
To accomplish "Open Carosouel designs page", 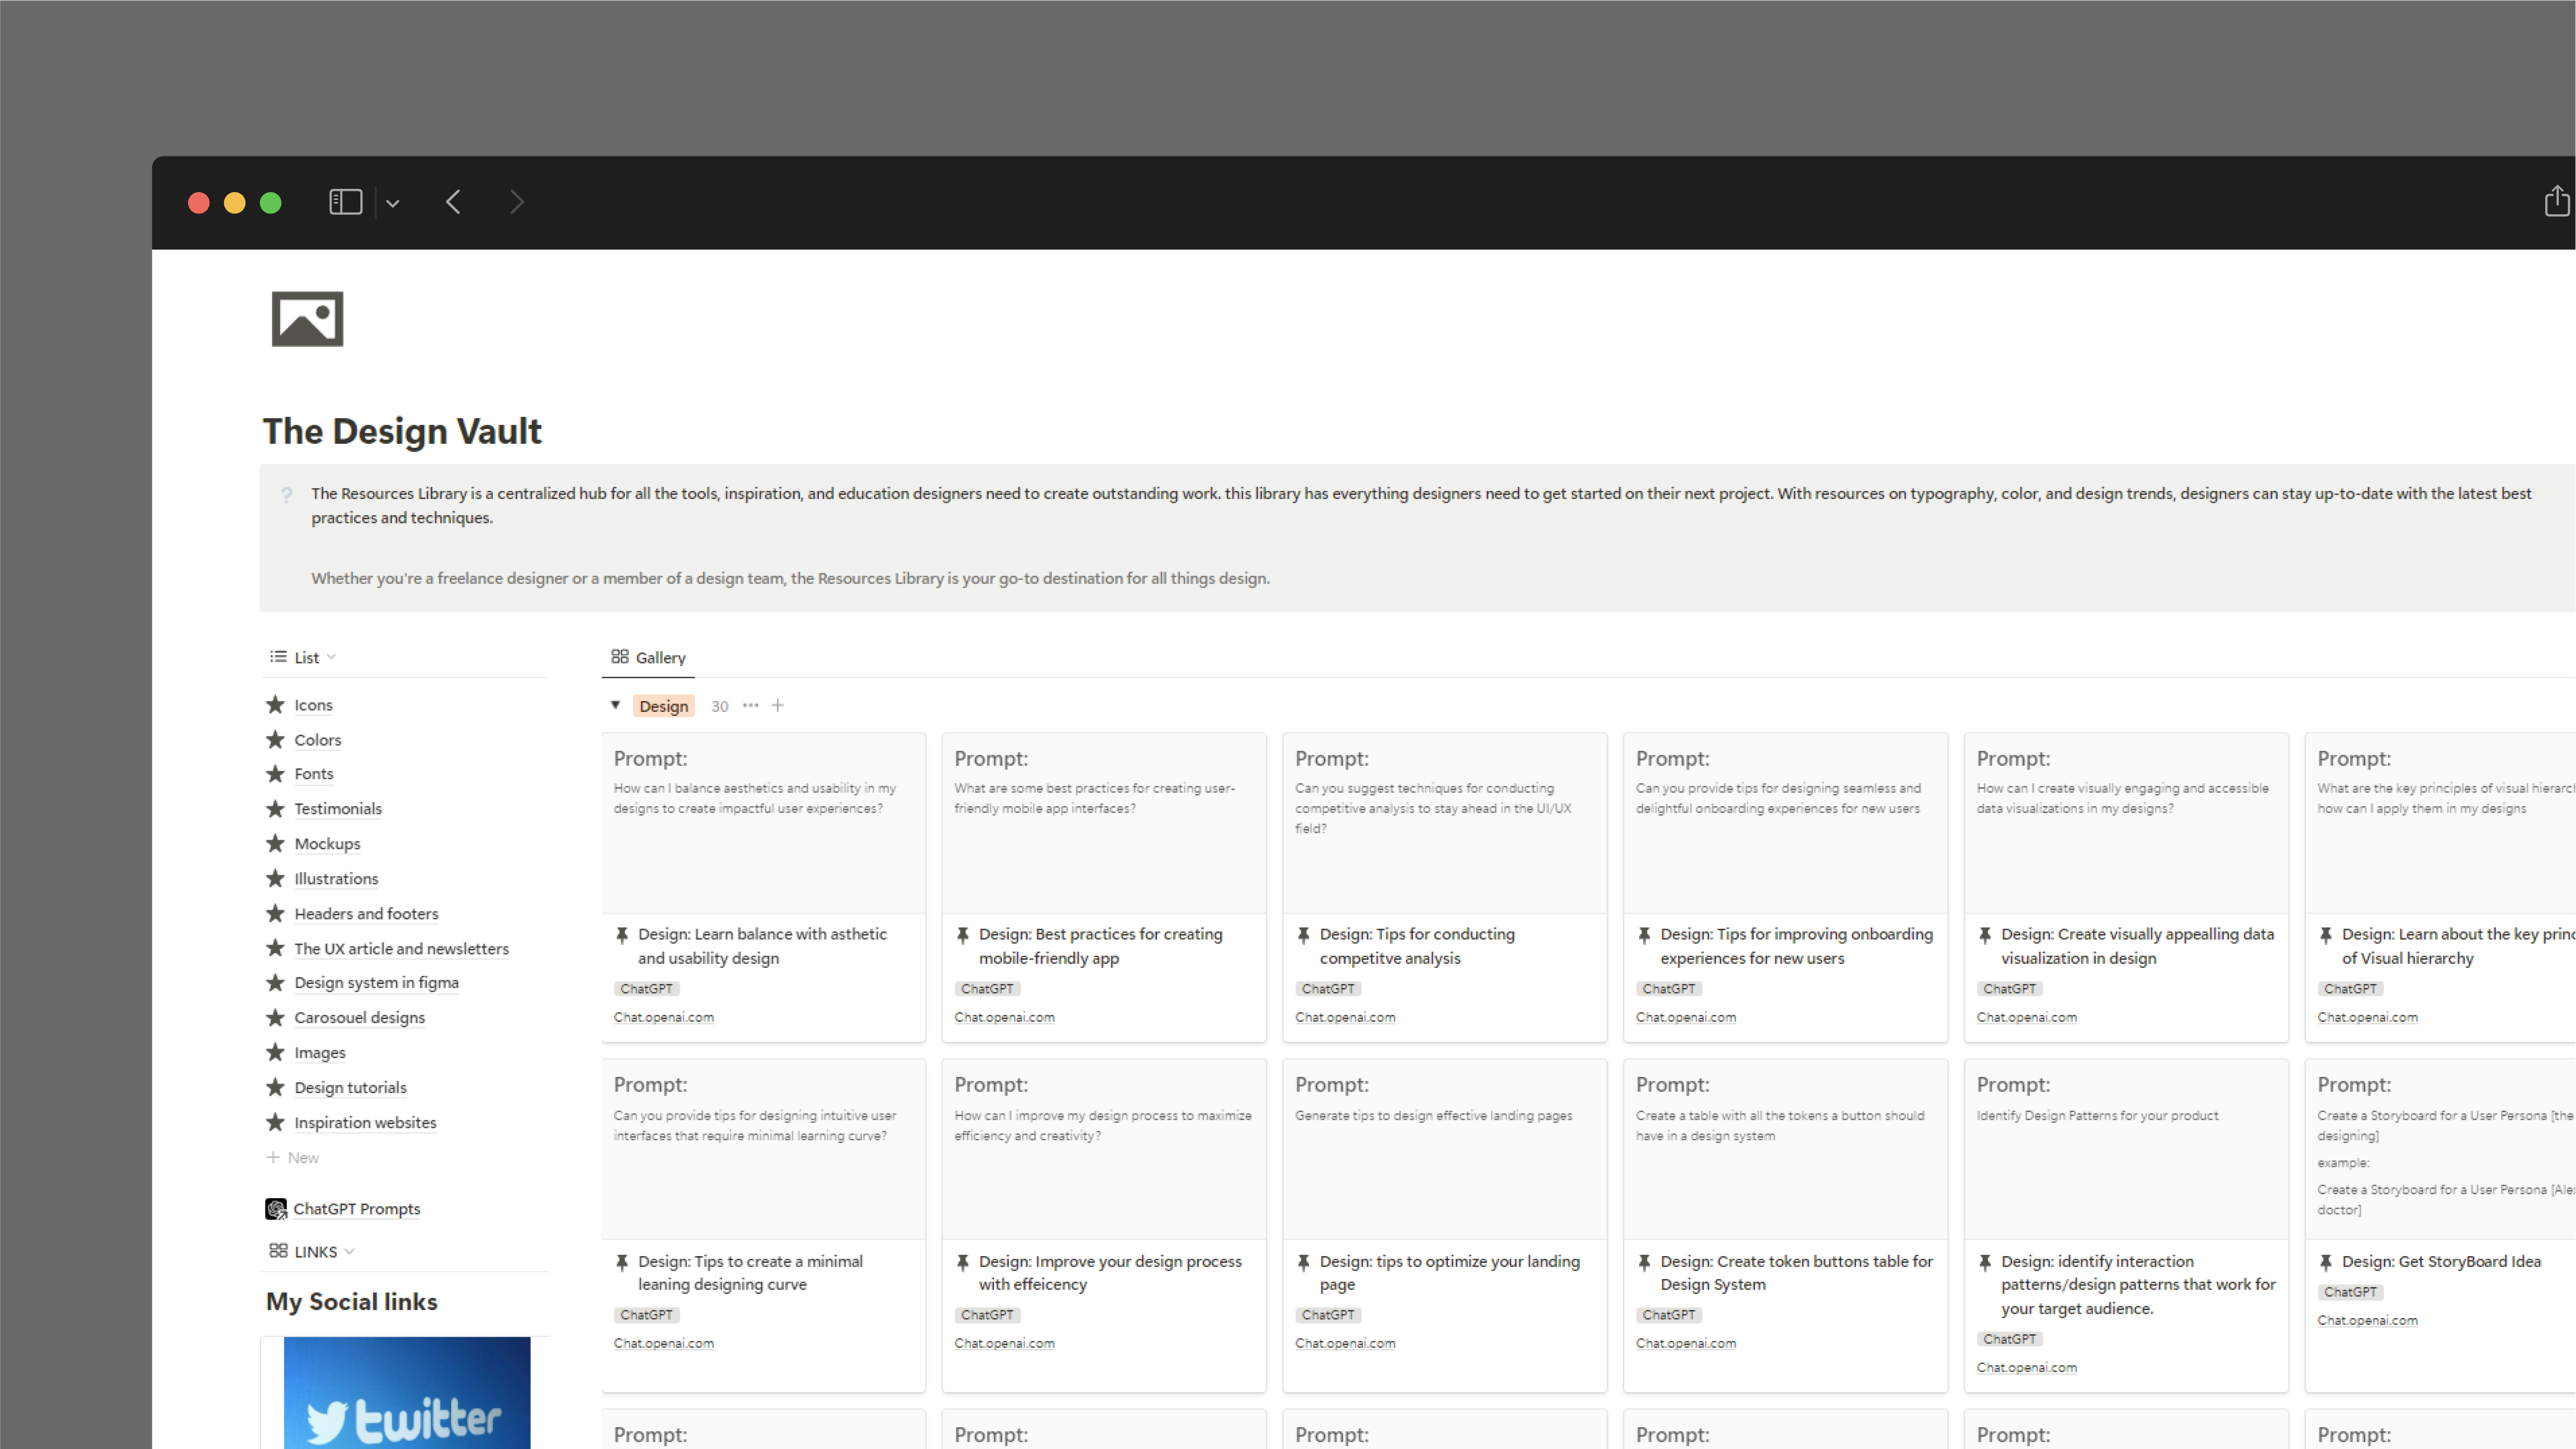I will click(359, 1018).
